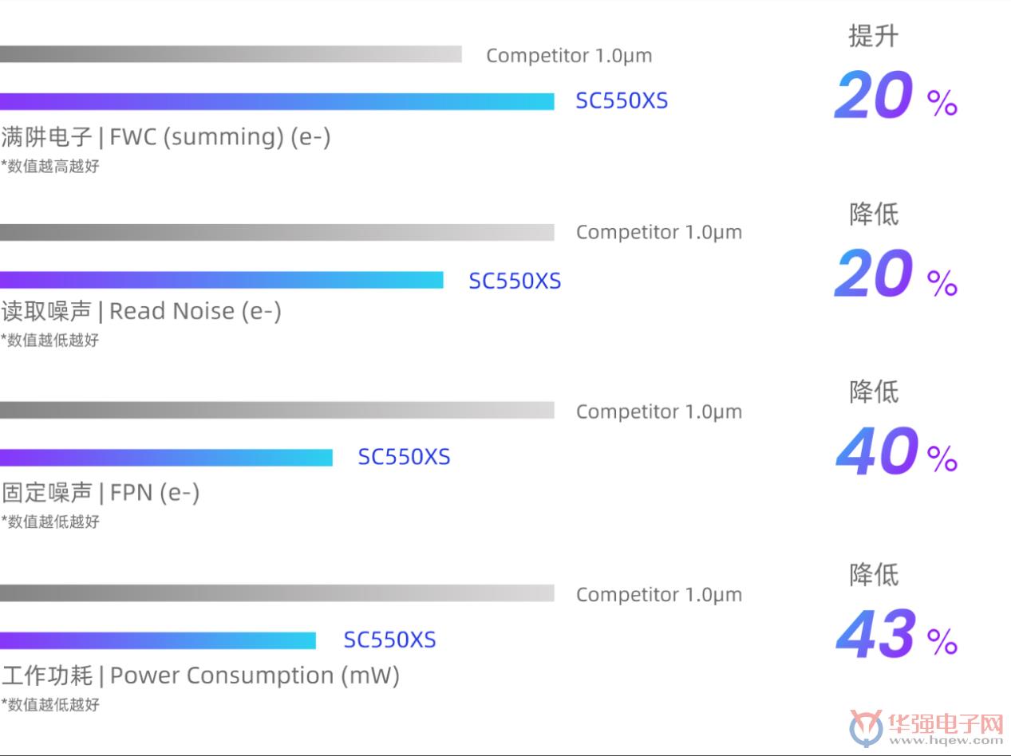Click the 读取噪声 | Read Noise title
The height and width of the screenshot is (756, 1011).
pos(141,311)
